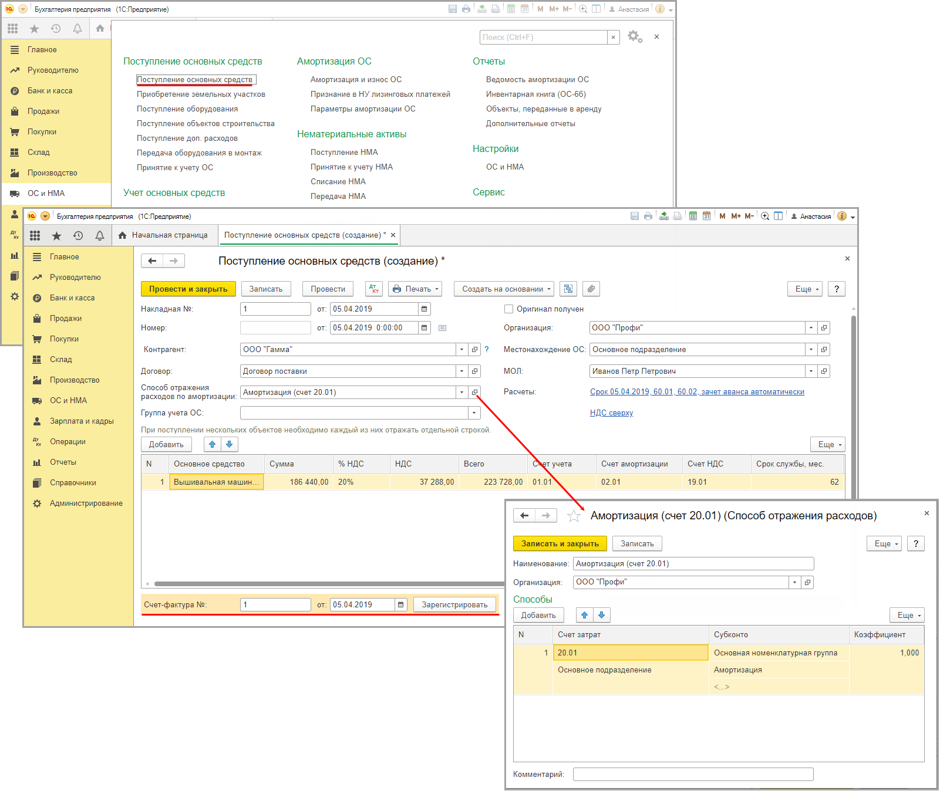
Task: Expand Контрагент dropdown list
Action: (462, 349)
